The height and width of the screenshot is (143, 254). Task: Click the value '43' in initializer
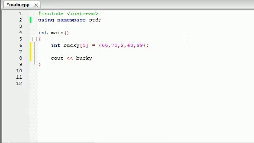[130, 45]
